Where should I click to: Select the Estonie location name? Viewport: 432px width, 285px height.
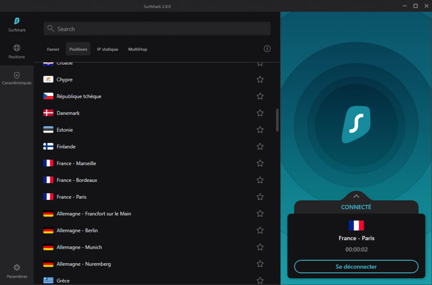tap(65, 130)
